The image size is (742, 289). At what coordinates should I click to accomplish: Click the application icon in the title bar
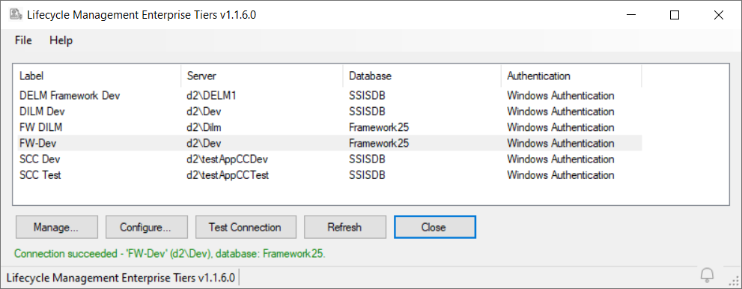(x=16, y=15)
